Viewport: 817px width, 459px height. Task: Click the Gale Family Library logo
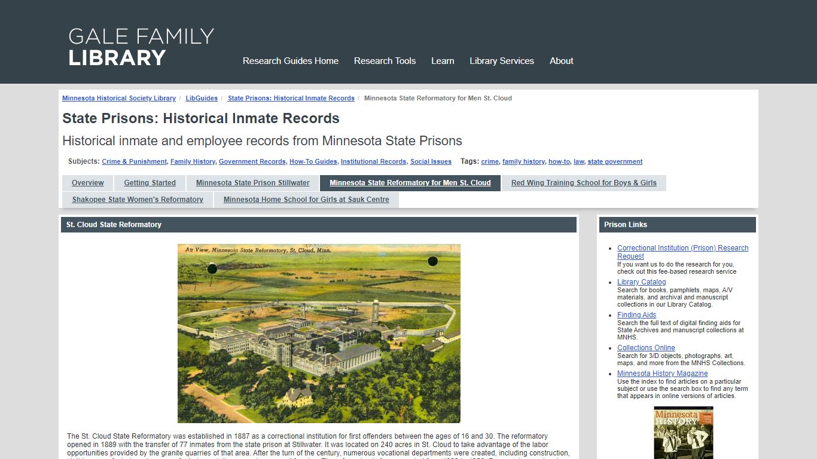141,48
